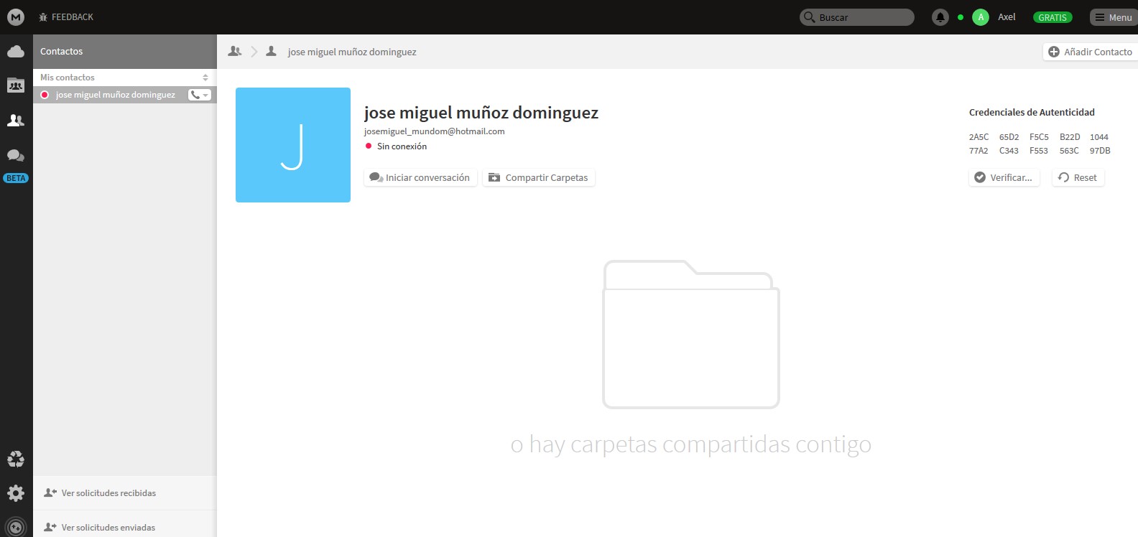Sort contacts using Mis contactos arrows

(x=205, y=78)
